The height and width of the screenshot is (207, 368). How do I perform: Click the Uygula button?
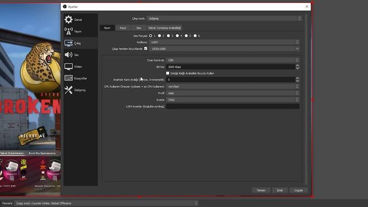pos(298,190)
